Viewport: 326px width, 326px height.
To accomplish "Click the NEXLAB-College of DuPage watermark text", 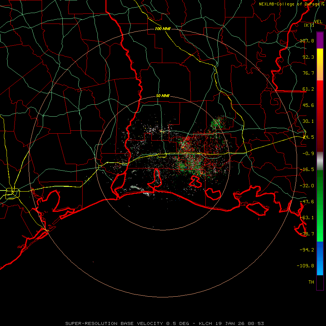I will click(x=292, y=4).
